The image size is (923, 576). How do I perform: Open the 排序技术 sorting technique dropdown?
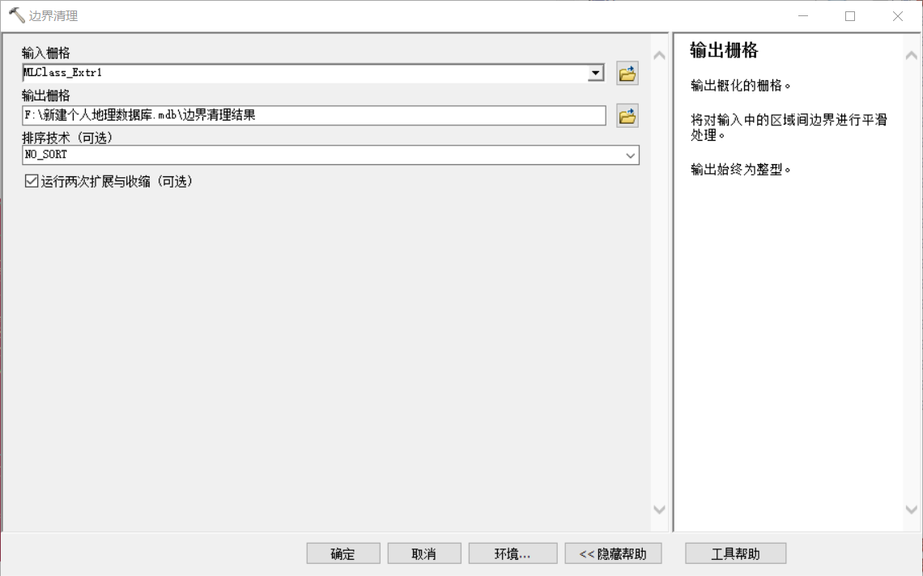coord(630,155)
